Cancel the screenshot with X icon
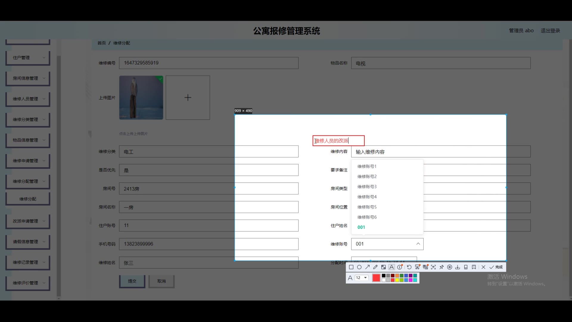 [x=484, y=267]
